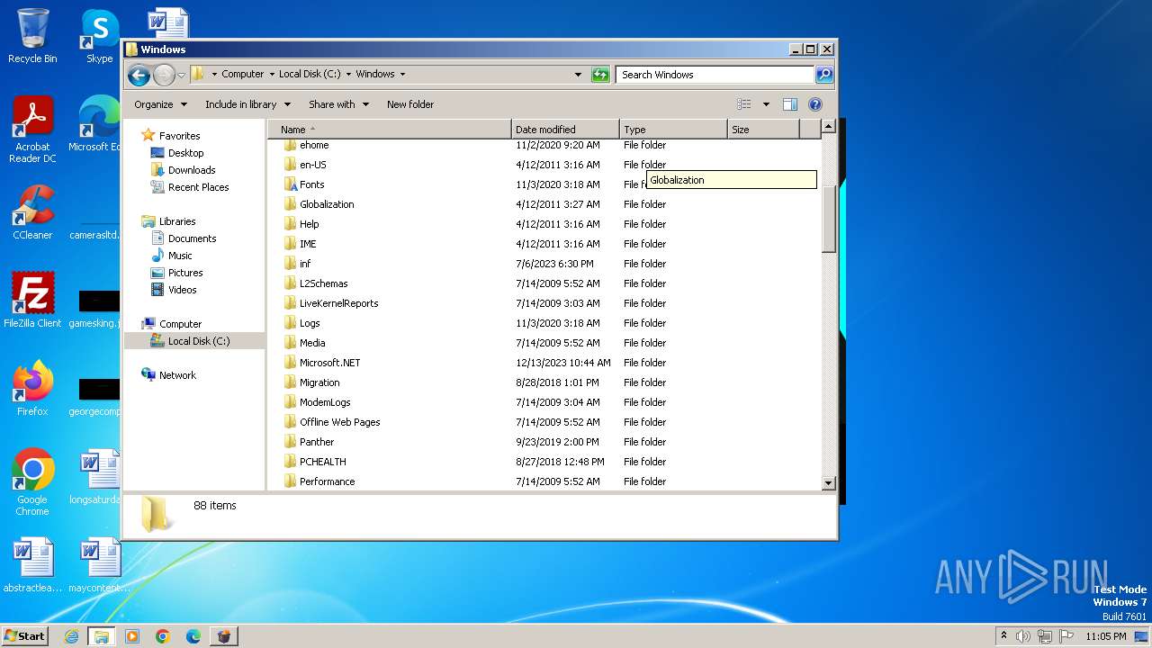The height and width of the screenshot is (648, 1152).
Task: Sort by the Name column header
Action: [389, 130]
